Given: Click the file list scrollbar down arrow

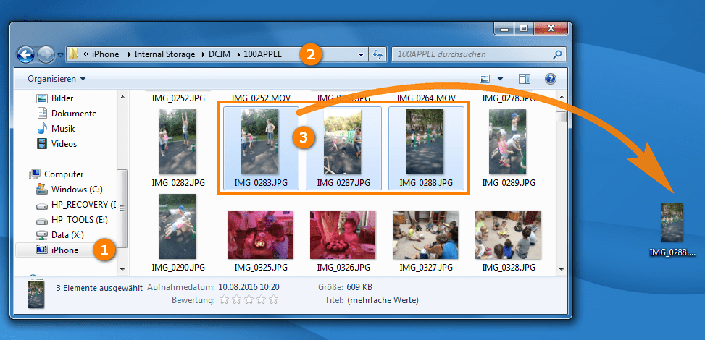Looking at the screenshot, I should tap(561, 269).
